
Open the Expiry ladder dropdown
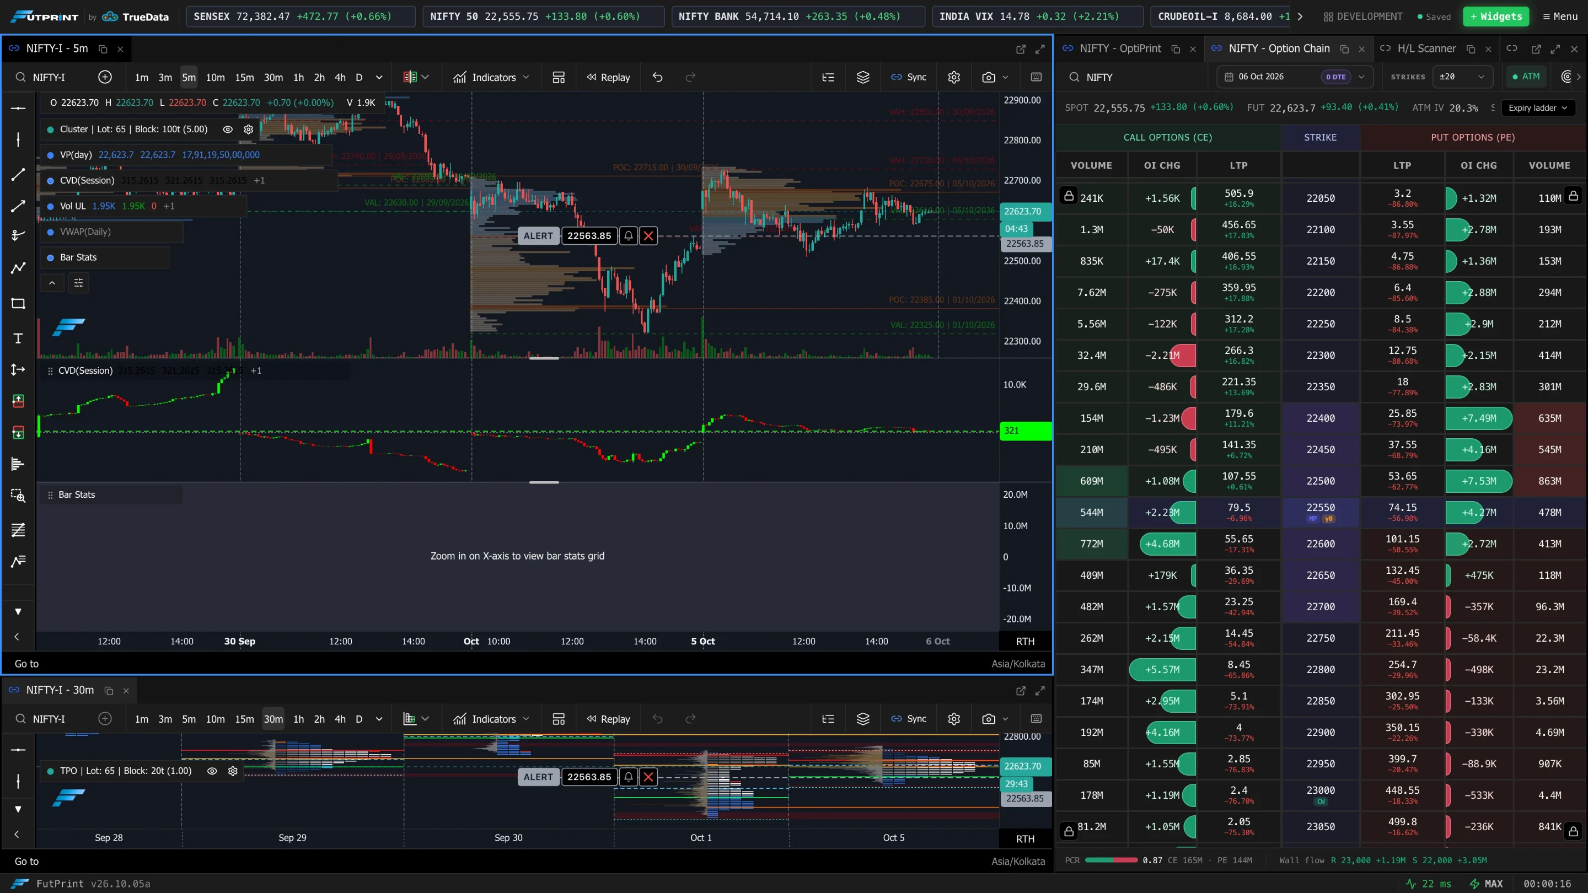click(x=1538, y=108)
